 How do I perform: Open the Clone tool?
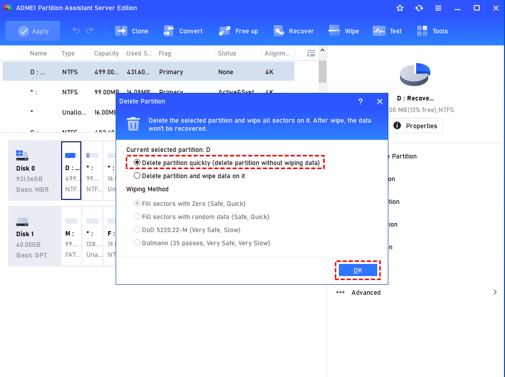pyautogui.click(x=132, y=31)
